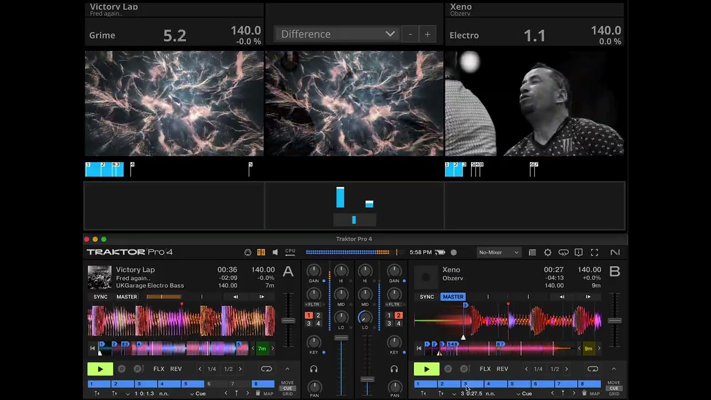
Task: Select CUE tab on deck A
Action: (287, 388)
